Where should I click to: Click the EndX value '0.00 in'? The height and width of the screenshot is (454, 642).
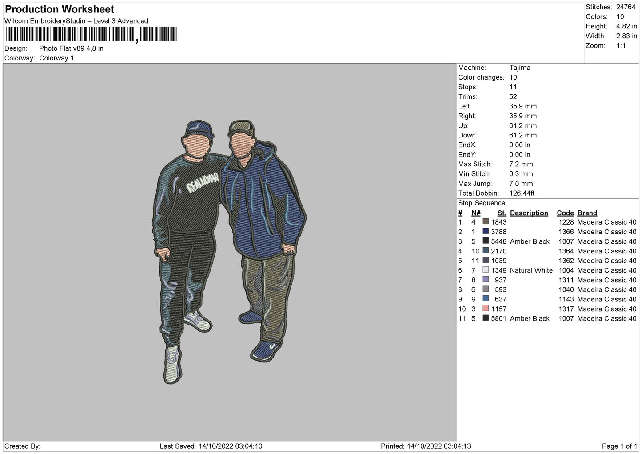point(520,145)
